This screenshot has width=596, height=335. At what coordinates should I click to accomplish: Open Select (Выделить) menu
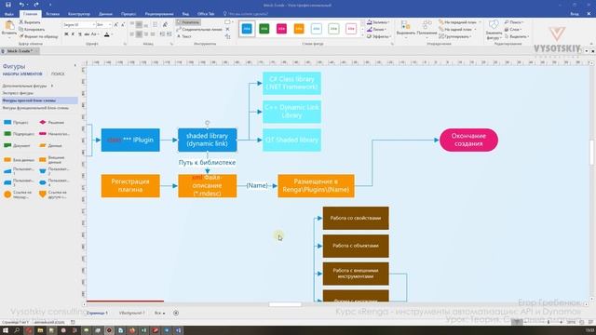(517, 36)
